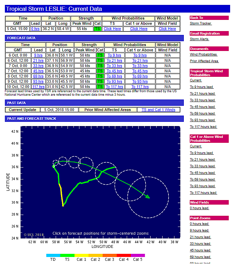Open the Wind Probabilities document link

pos(203,54)
